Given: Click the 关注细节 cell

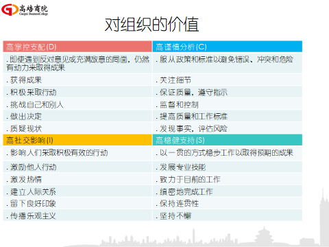Looking at the screenshot, I should tap(228, 80).
